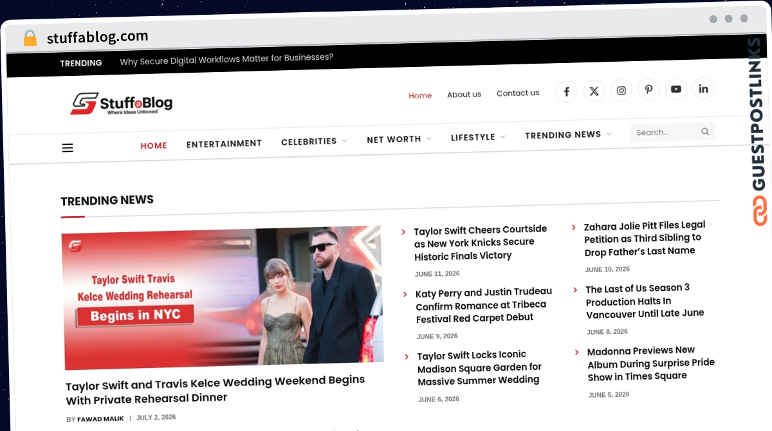Click the search magnifier icon

705,131
